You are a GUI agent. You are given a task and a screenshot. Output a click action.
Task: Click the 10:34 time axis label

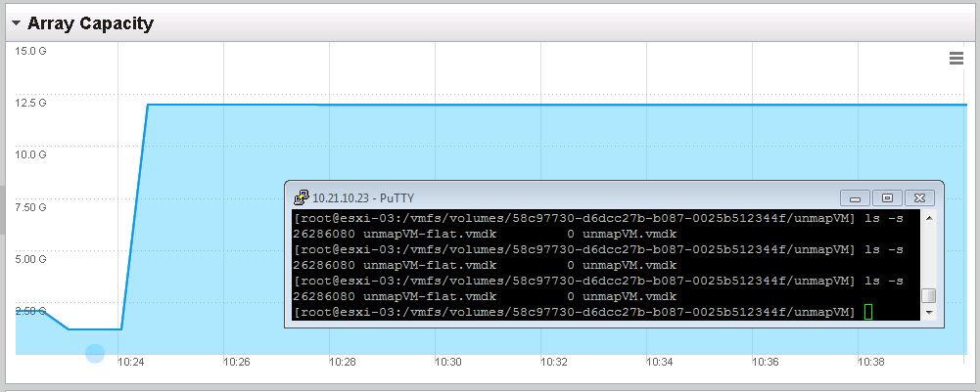coord(660,362)
